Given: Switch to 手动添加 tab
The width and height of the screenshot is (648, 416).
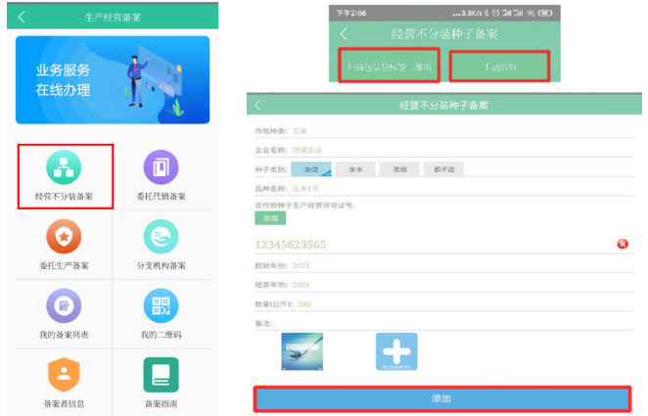Looking at the screenshot, I should coord(498,66).
